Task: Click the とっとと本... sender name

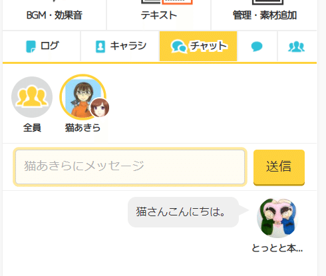Action: click(x=277, y=248)
